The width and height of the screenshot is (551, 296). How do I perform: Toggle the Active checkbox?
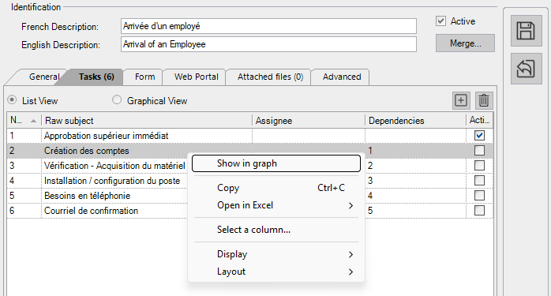tap(440, 21)
